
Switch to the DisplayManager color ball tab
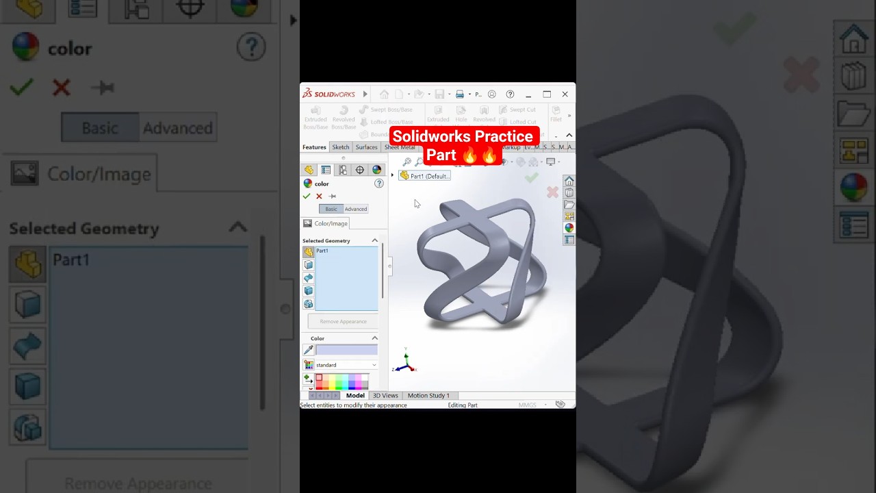[x=376, y=170]
